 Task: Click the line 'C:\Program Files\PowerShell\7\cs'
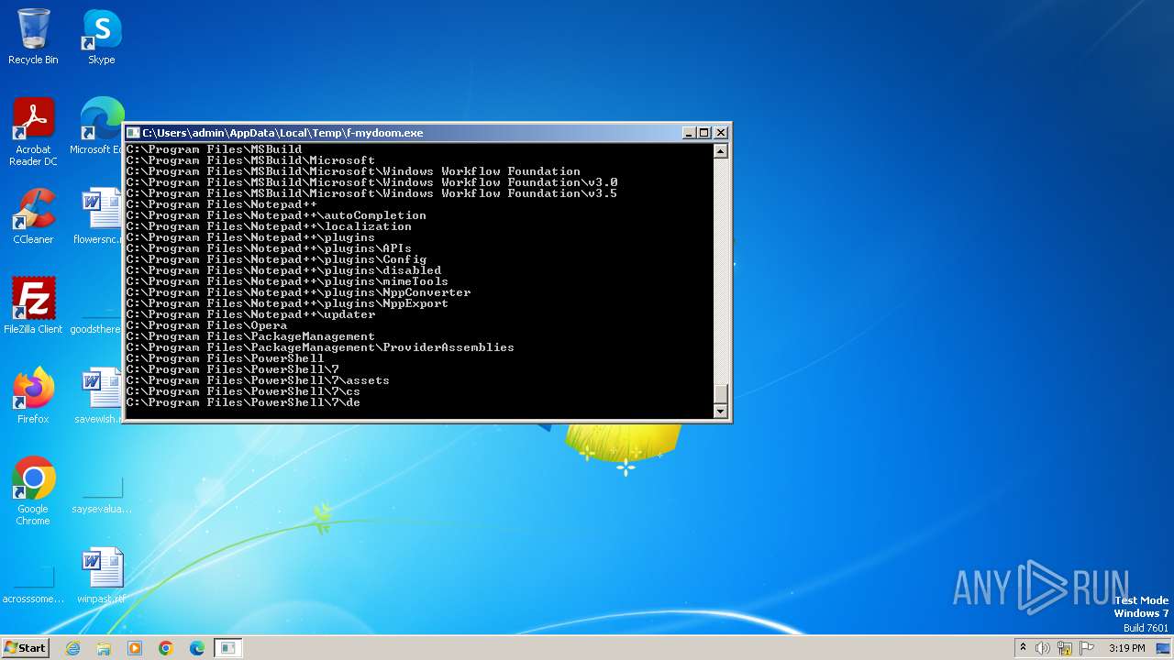click(x=243, y=391)
